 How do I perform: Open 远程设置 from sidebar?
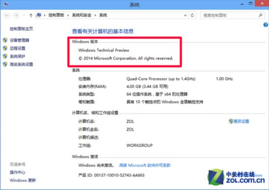click(x=18, y=48)
